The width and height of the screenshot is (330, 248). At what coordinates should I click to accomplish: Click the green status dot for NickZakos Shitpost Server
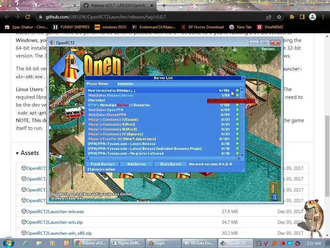coord(238,95)
